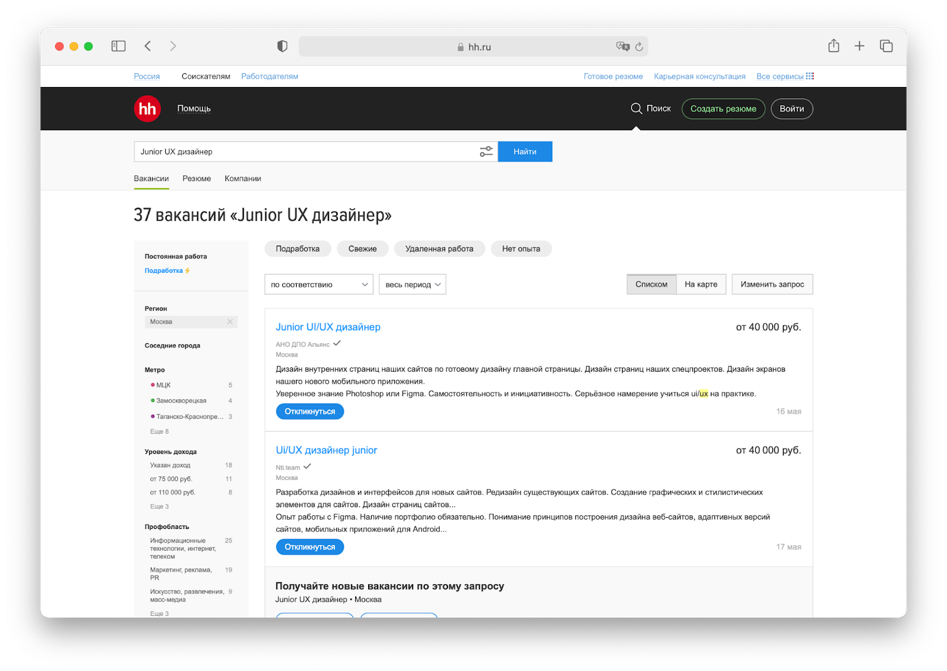Expand the Соседние города section
Image resolution: width=947 pixels, height=671 pixels.
click(172, 346)
